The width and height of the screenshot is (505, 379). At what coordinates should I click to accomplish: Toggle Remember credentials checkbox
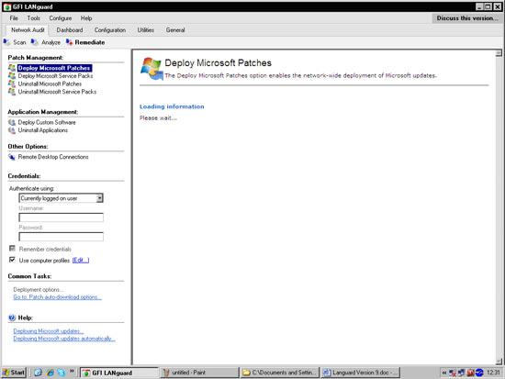(x=12, y=249)
